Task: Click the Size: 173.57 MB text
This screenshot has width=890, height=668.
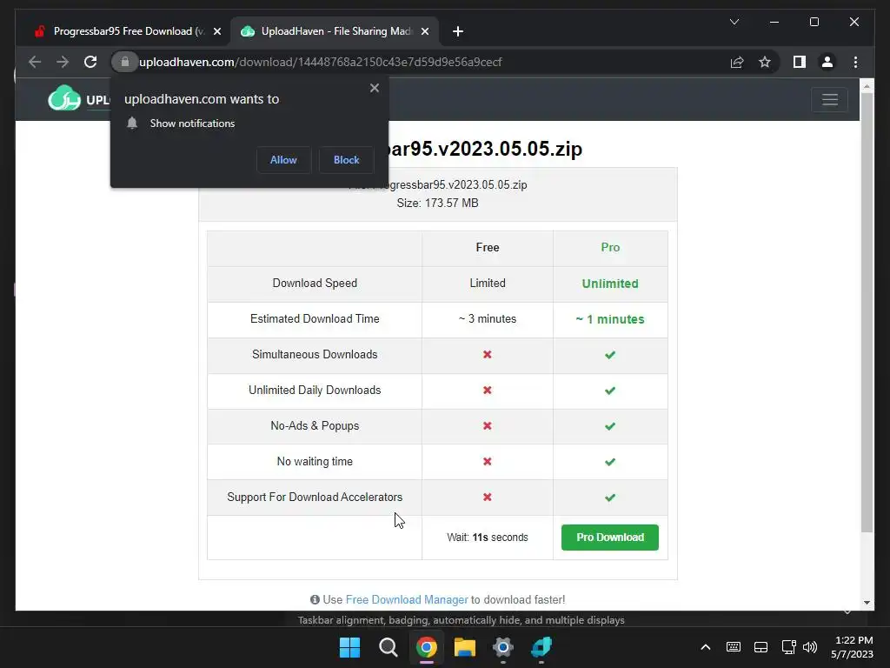Action: pos(438,204)
